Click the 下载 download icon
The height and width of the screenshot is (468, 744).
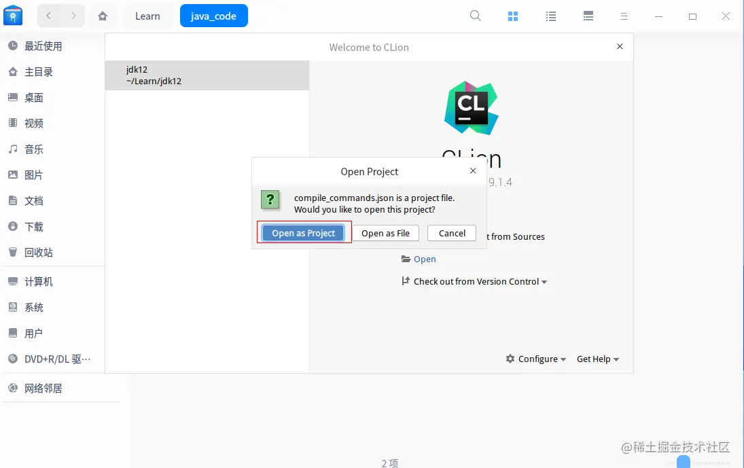click(x=13, y=226)
